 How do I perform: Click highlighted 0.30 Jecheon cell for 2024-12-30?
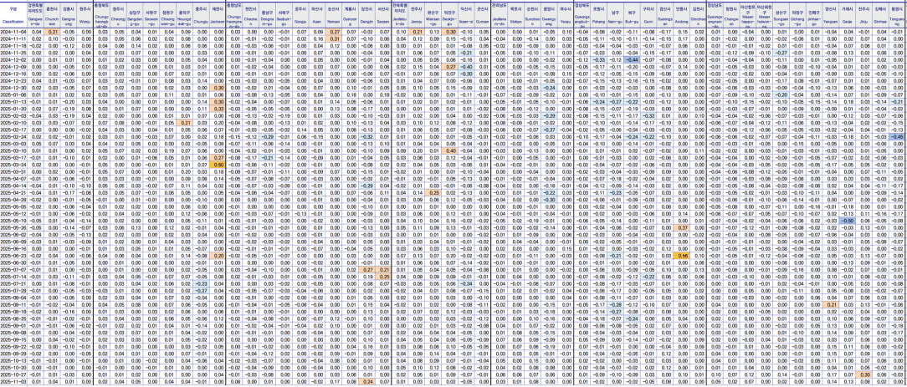coord(218,86)
